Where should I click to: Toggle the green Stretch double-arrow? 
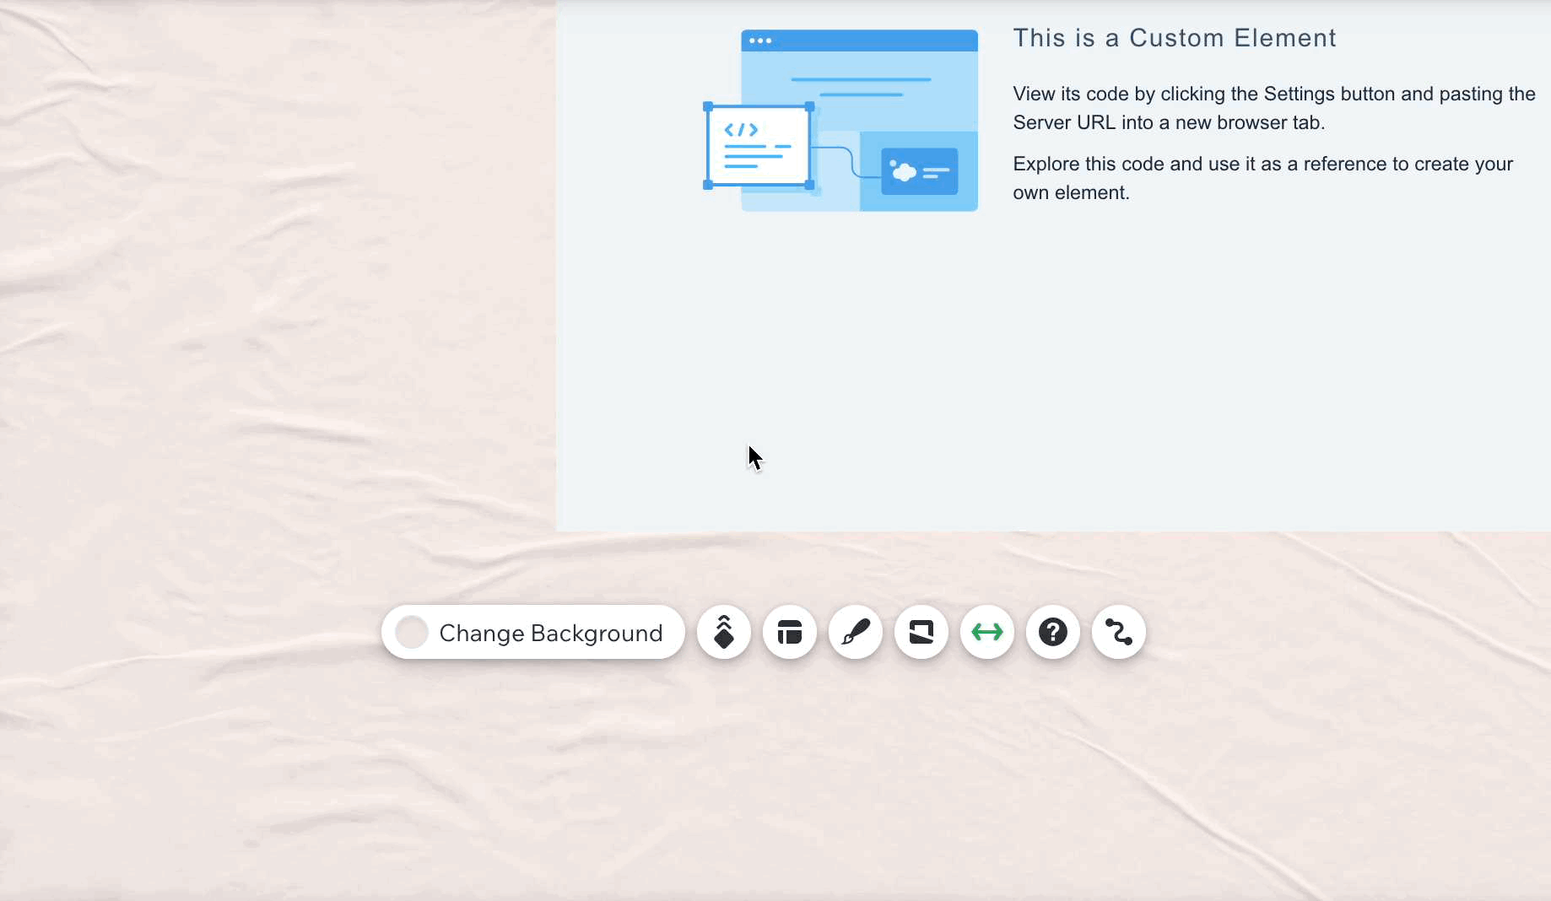[986, 632]
